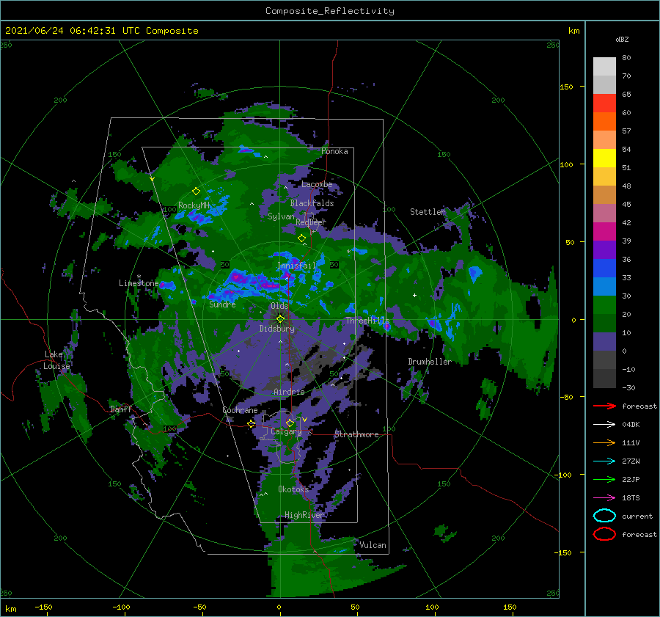This screenshot has height=617, width=660.
Task: Click the yellow radar marker at Didsbury
Action: pos(280,319)
